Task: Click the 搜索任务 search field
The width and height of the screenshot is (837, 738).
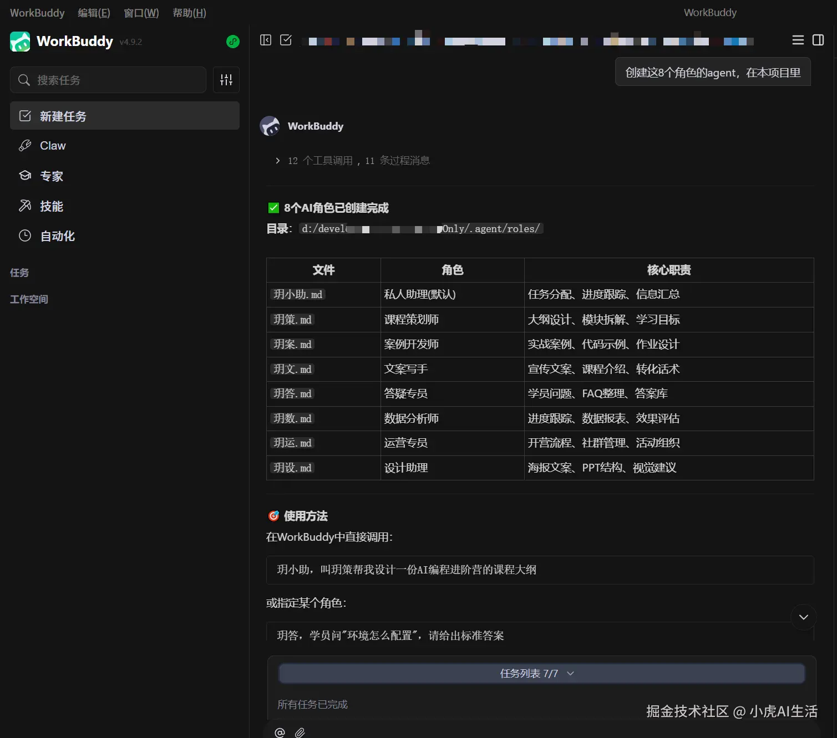Action: pyautogui.click(x=108, y=80)
